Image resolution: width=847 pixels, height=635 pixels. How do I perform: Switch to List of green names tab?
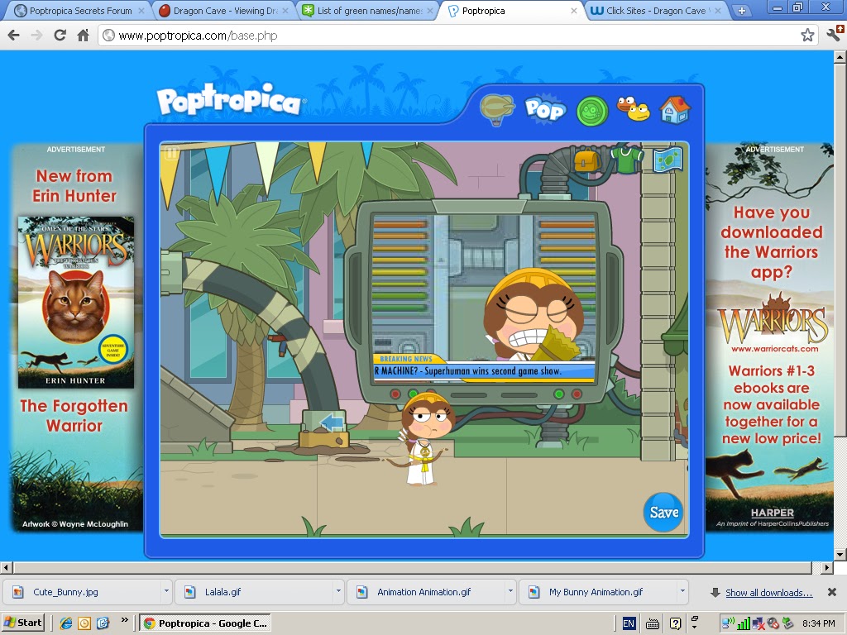370,11
